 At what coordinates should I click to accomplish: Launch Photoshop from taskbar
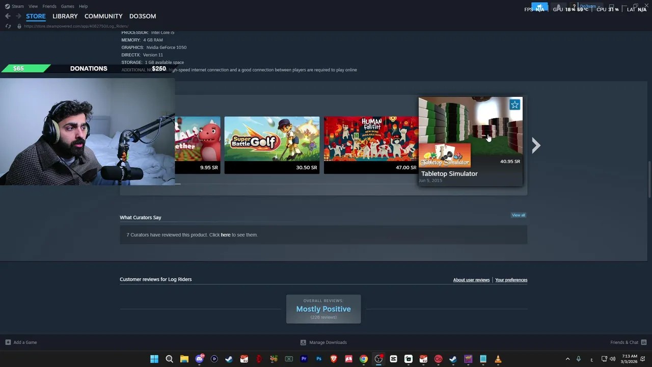point(319,359)
